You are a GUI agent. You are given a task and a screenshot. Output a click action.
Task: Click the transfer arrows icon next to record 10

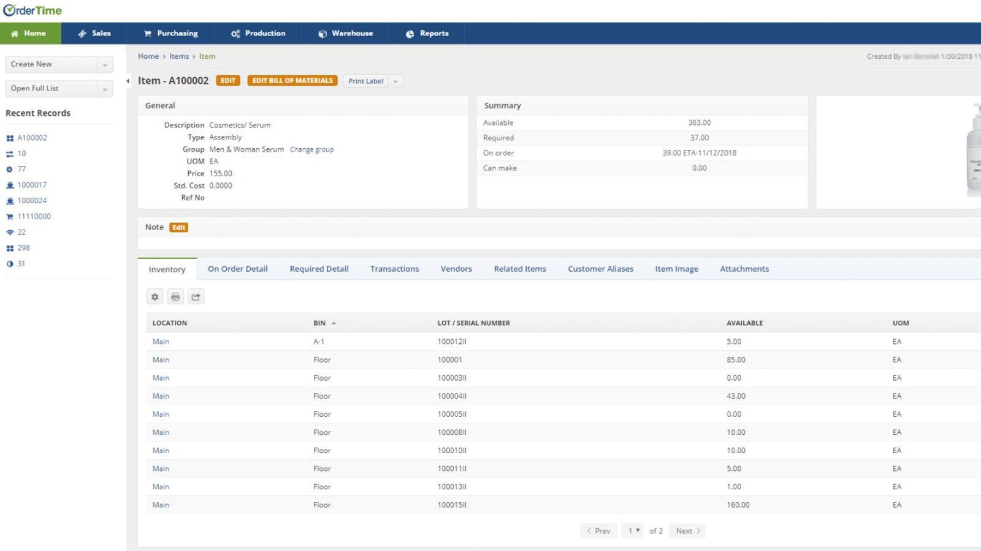click(x=9, y=153)
